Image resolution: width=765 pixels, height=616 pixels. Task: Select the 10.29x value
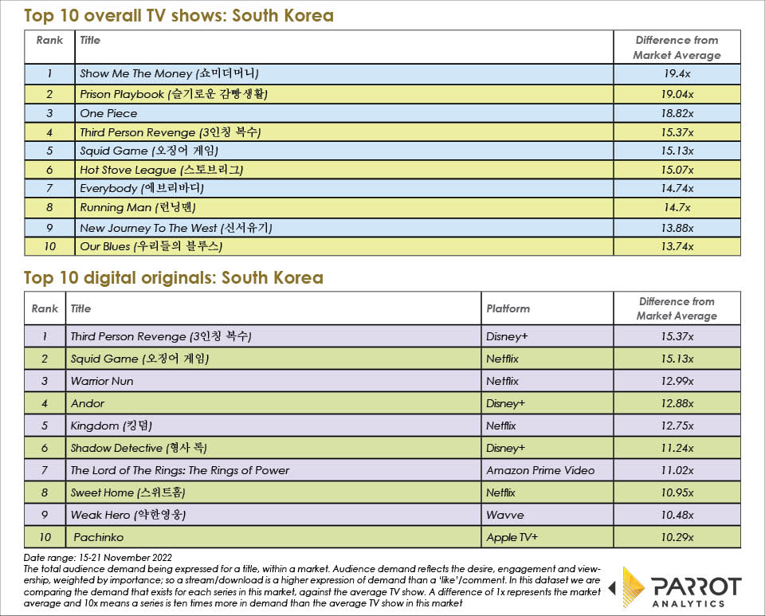[x=677, y=537]
